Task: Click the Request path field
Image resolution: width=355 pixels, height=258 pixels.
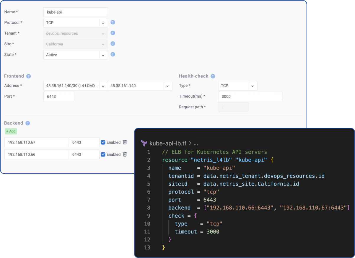Action: pyautogui.click(x=234, y=107)
